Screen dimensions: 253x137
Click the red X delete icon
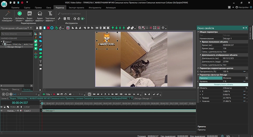(x=48, y=28)
